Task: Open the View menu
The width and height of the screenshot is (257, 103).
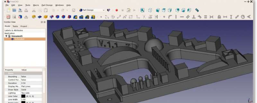Action: tap(20, 5)
